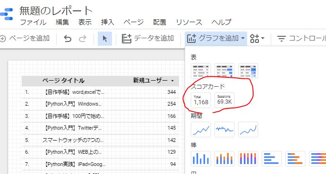Viewport: 326px width, 174px height.
Task: Click the value 344 in the table
Action: 172,92
